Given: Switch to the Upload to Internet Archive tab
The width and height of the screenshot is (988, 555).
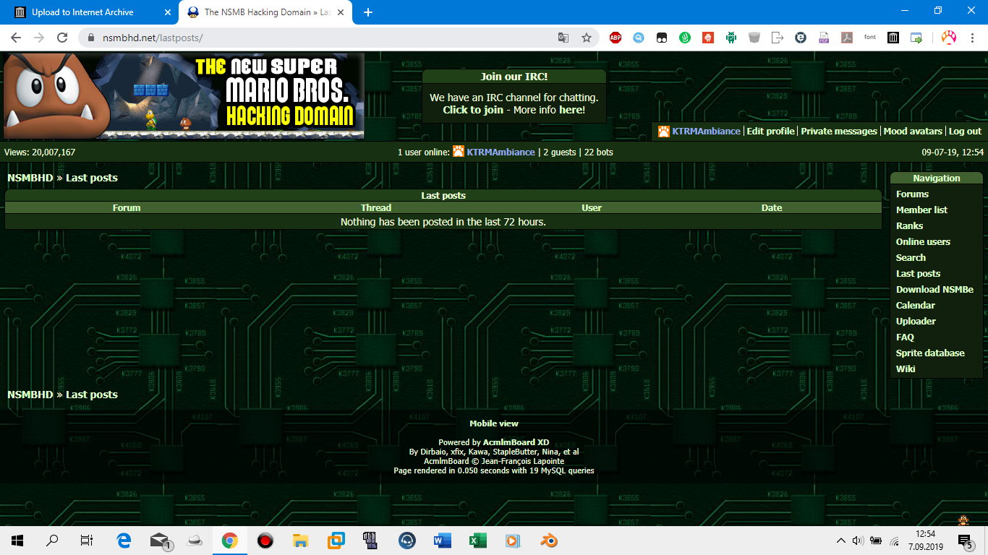Looking at the screenshot, I should pos(87,12).
